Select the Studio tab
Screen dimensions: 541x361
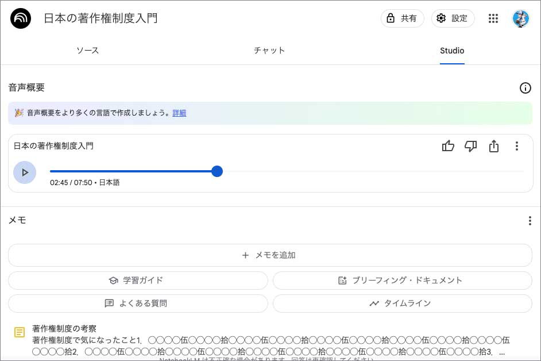click(452, 51)
